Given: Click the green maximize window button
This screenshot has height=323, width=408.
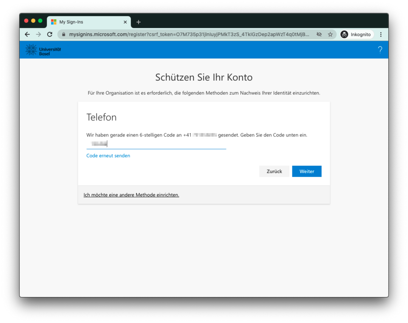Looking at the screenshot, I should coord(40,21).
